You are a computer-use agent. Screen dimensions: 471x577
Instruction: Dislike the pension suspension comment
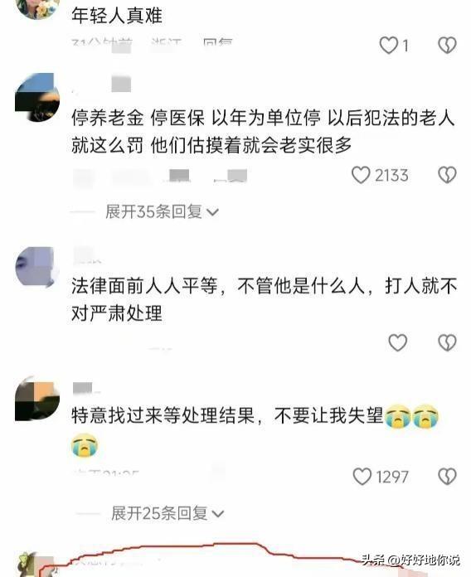[447, 175]
